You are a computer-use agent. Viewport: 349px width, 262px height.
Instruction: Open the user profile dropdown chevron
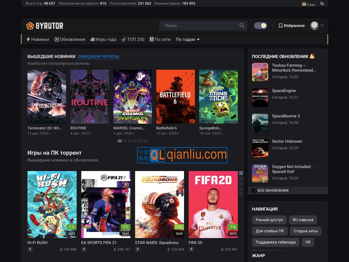[x=322, y=25]
